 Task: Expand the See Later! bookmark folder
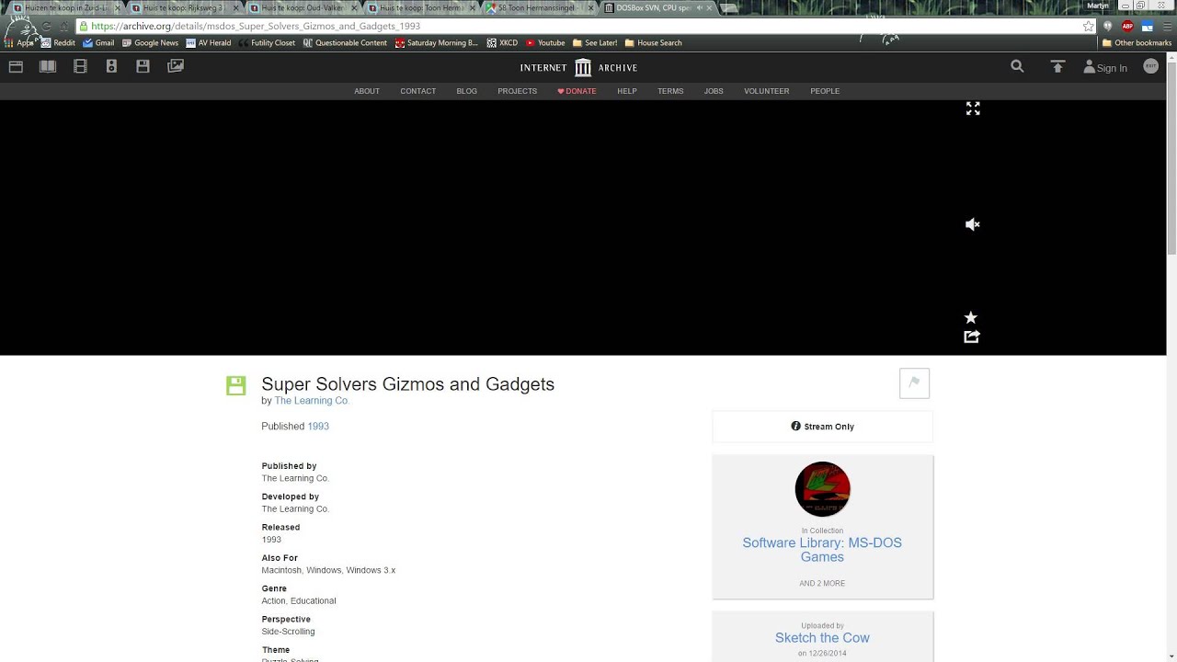pyautogui.click(x=595, y=43)
